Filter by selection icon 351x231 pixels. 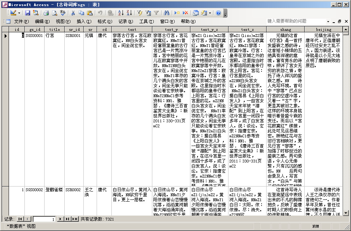[140, 13]
